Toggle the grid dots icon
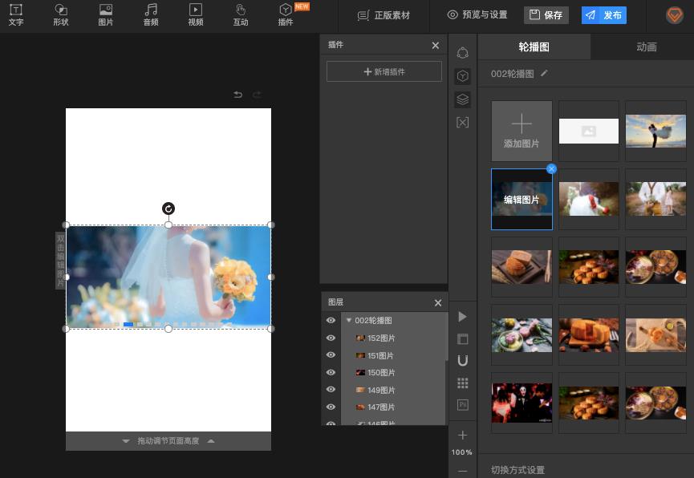The image size is (694, 478). [x=462, y=383]
